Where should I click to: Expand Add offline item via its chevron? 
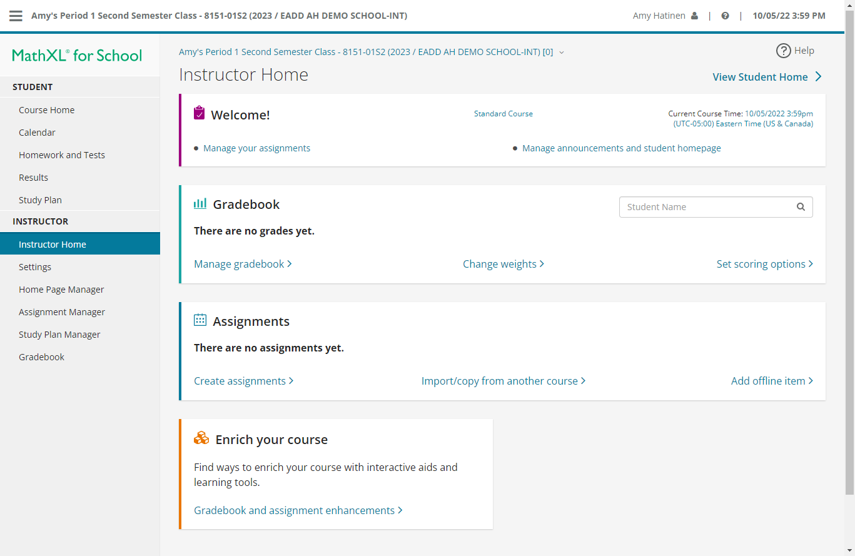click(811, 380)
